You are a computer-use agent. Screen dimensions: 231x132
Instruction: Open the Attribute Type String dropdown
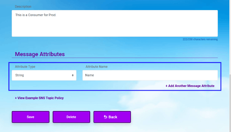pos(44,75)
